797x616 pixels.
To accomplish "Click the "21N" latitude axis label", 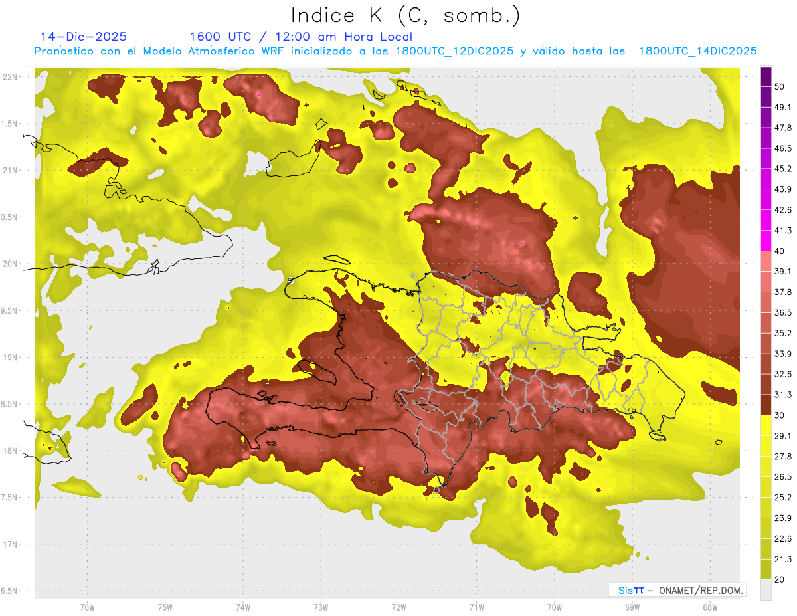I will [x=11, y=171].
